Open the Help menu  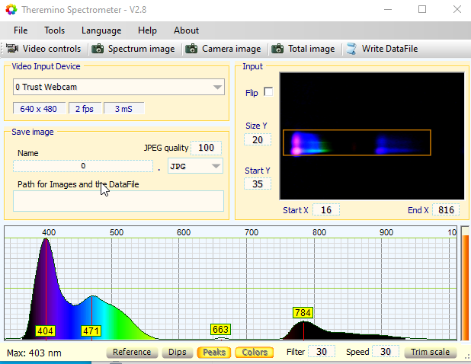[x=147, y=30]
